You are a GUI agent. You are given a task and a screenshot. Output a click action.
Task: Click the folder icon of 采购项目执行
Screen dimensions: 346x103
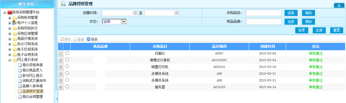[15, 28]
